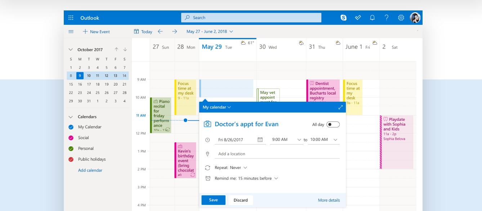Jump to Today in the toolbar
This screenshot has width=482, height=211.
[143, 32]
